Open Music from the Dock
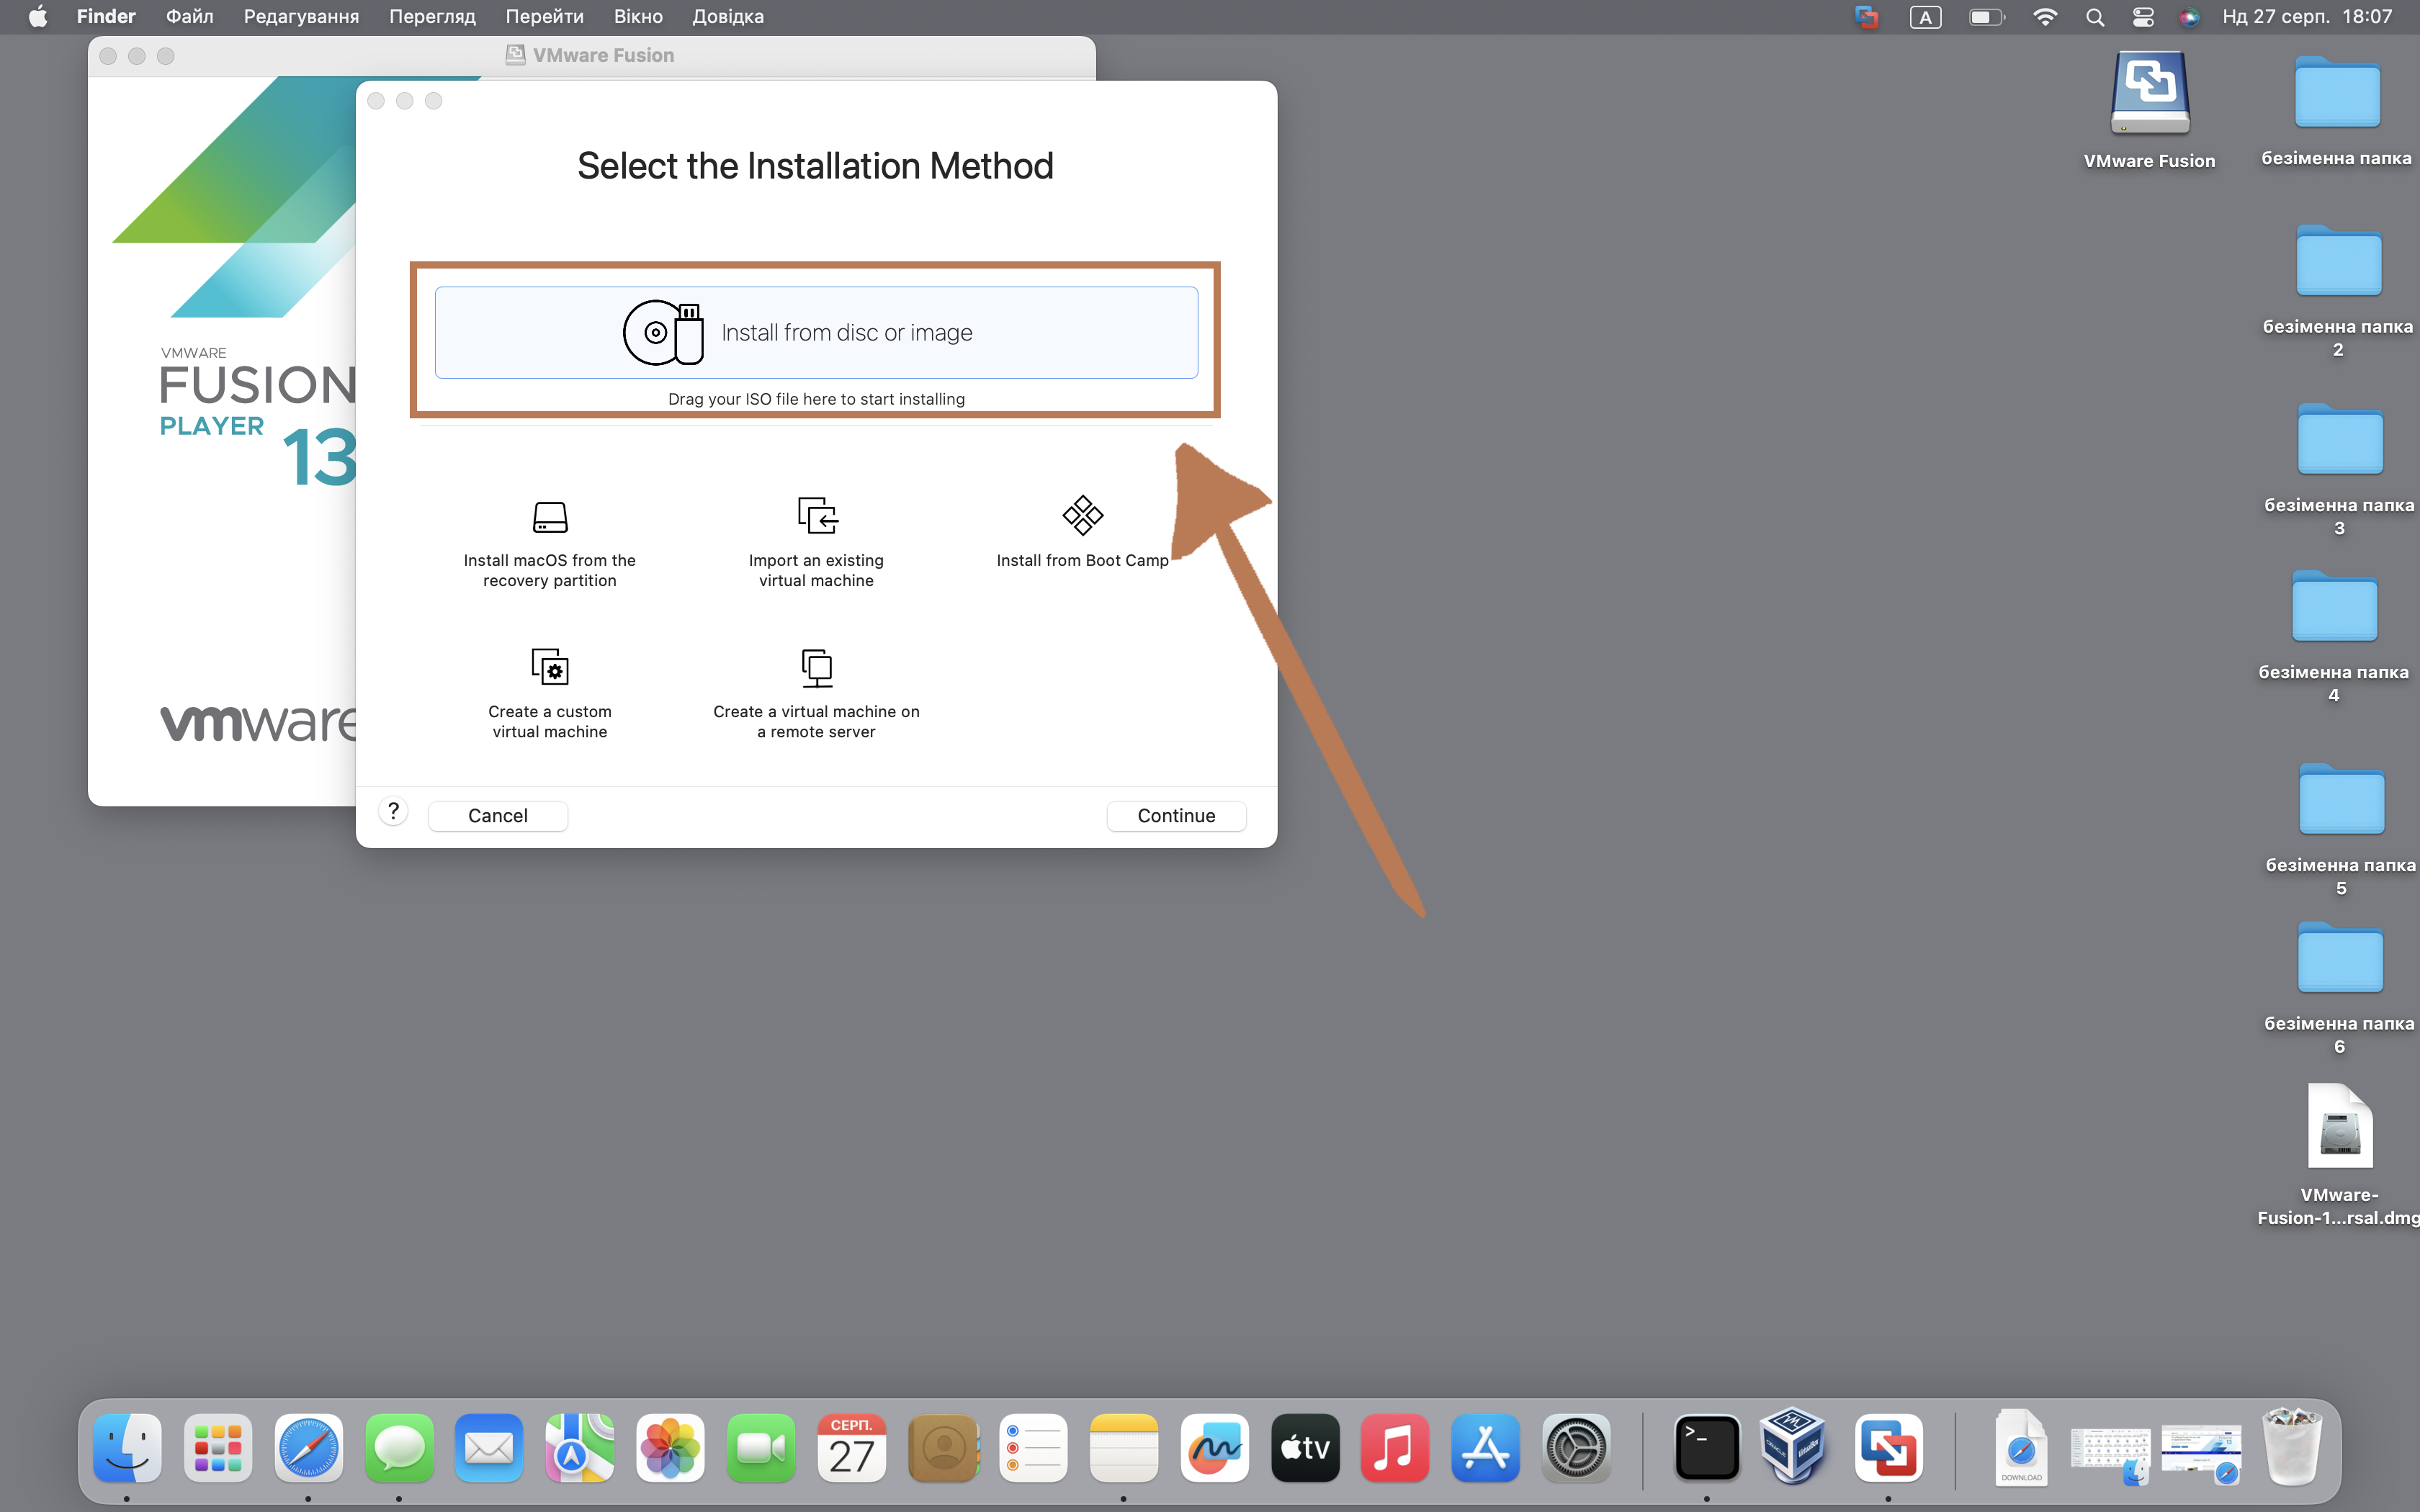The height and width of the screenshot is (1512, 2420). tap(1395, 1447)
